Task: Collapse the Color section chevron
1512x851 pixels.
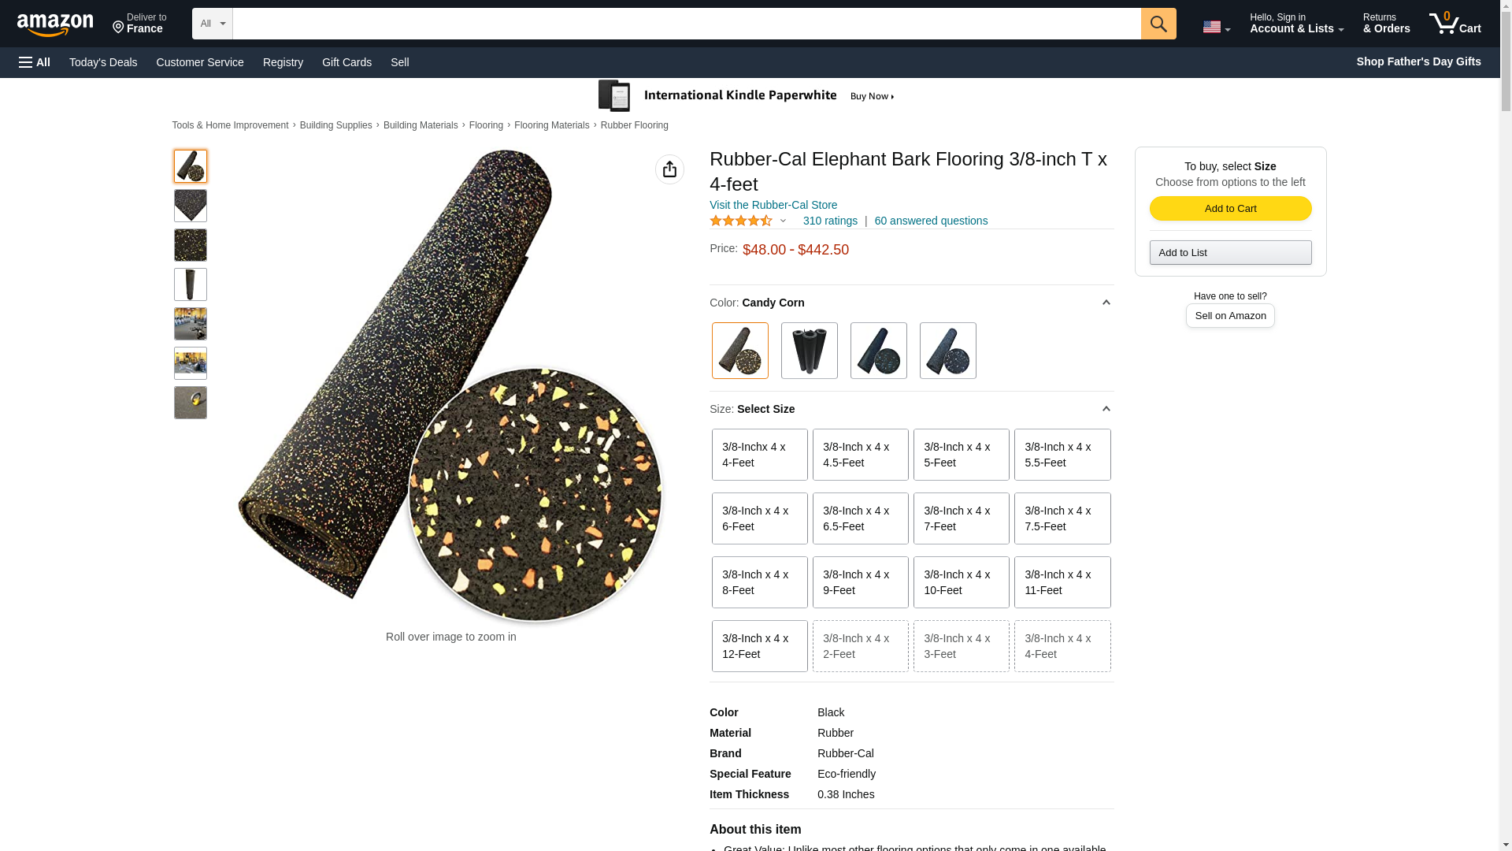Action: tap(1106, 303)
